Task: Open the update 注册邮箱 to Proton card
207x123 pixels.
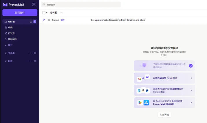Action: [x=164, y=90]
